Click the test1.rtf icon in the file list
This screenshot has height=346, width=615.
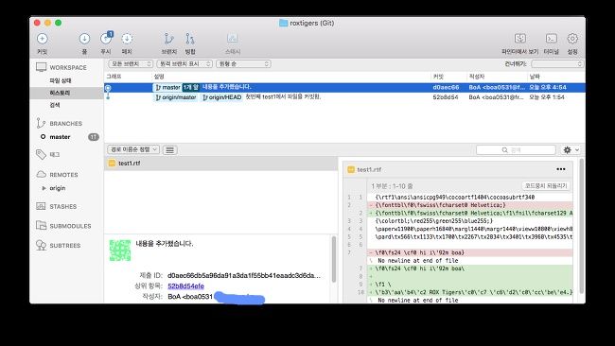(x=112, y=163)
